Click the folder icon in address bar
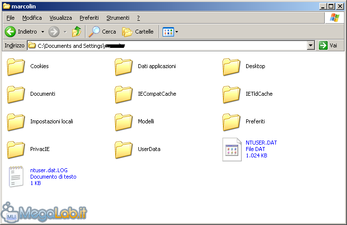The width and height of the screenshot is (347, 225). point(32,45)
